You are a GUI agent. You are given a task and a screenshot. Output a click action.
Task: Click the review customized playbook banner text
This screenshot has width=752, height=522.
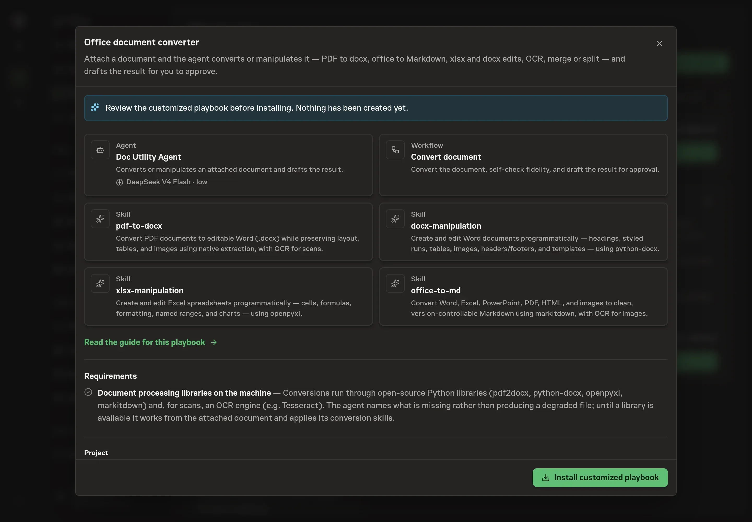pyautogui.click(x=257, y=108)
